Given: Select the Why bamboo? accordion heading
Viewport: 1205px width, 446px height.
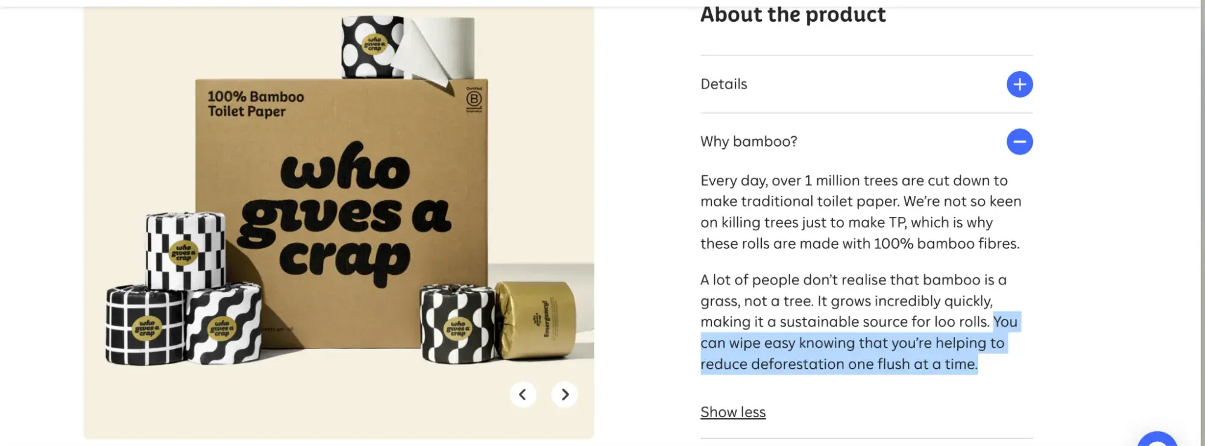Looking at the screenshot, I should point(748,142).
